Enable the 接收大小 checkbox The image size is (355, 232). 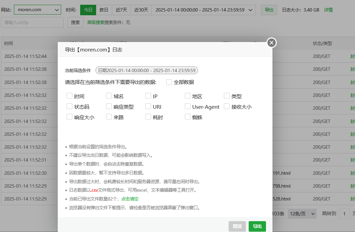pyautogui.click(x=227, y=106)
